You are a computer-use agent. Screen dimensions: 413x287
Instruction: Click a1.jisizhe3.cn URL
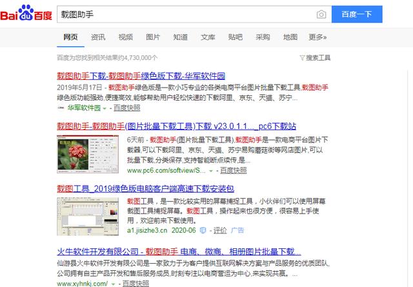(147, 230)
